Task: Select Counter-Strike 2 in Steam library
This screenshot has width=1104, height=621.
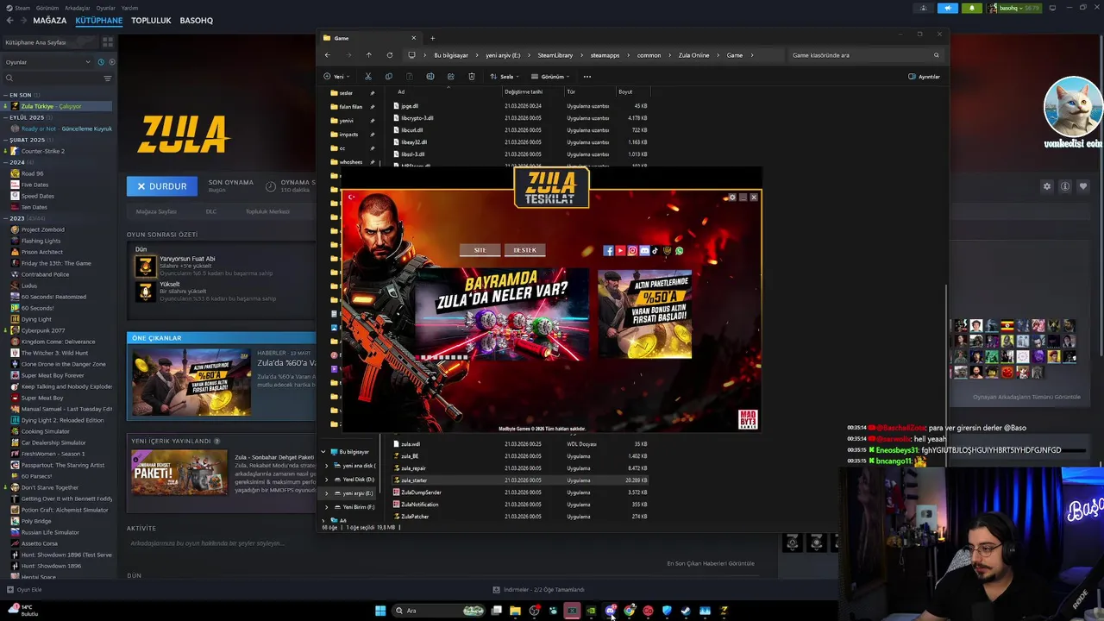Action: point(42,151)
